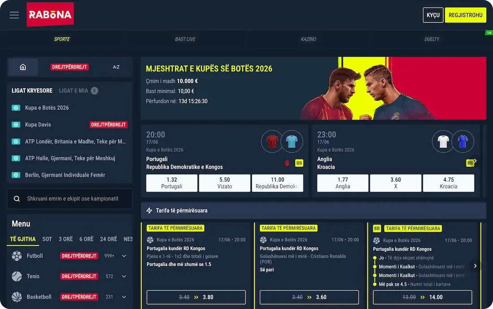The height and width of the screenshot is (309, 493).
Task: Expand the Tenis category chevron
Action: pos(124,276)
